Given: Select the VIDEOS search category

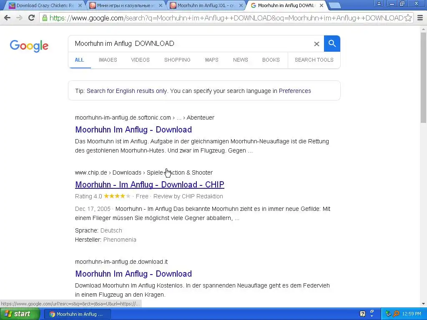Looking at the screenshot, I should coord(140,60).
